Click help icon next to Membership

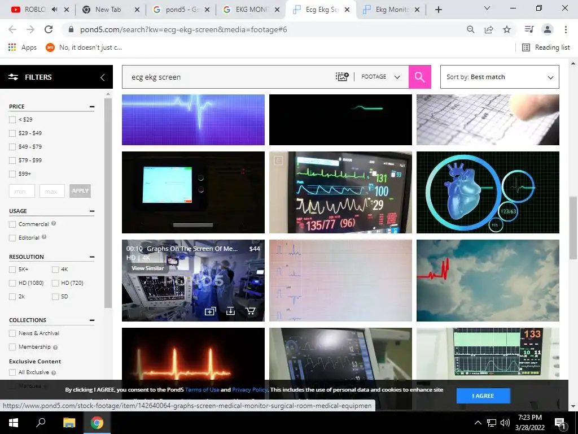click(x=55, y=348)
